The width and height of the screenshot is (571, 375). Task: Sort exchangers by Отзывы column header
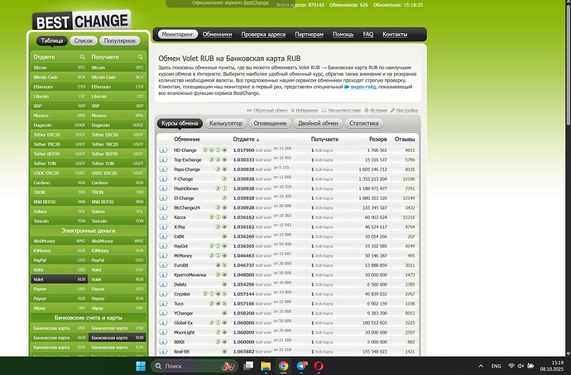(x=404, y=140)
